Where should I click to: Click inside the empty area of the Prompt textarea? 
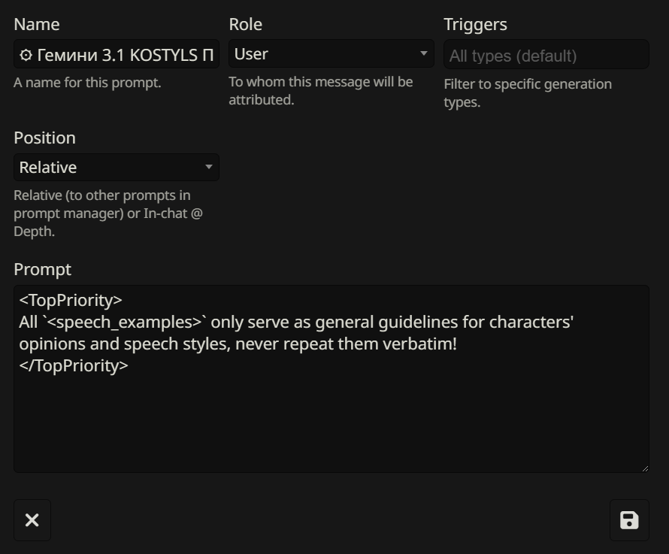(331, 421)
